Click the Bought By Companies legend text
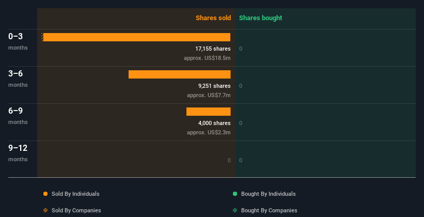Image resolution: width=424 pixels, height=217 pixels. click(269, 210)
